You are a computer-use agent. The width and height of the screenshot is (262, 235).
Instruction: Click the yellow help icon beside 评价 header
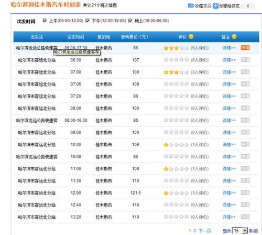click(191, 37)
